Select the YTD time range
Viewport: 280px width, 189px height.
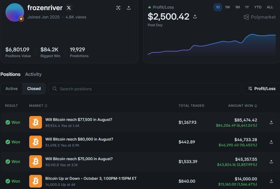click(258, 7)
